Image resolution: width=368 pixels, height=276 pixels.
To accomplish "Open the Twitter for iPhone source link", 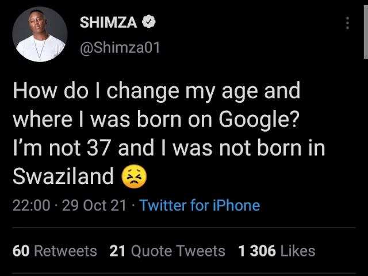I will tap(200, 205).
